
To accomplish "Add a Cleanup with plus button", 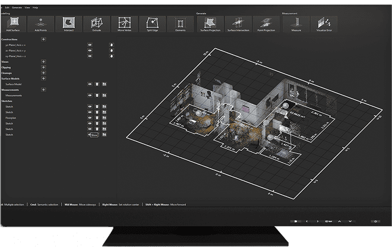I will click(43, 73).
